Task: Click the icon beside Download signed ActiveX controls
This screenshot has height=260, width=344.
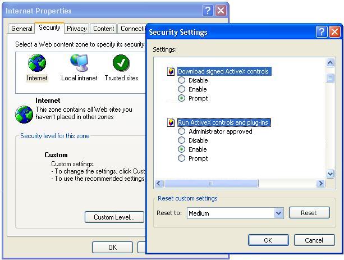Action: [x=171, y=71]
